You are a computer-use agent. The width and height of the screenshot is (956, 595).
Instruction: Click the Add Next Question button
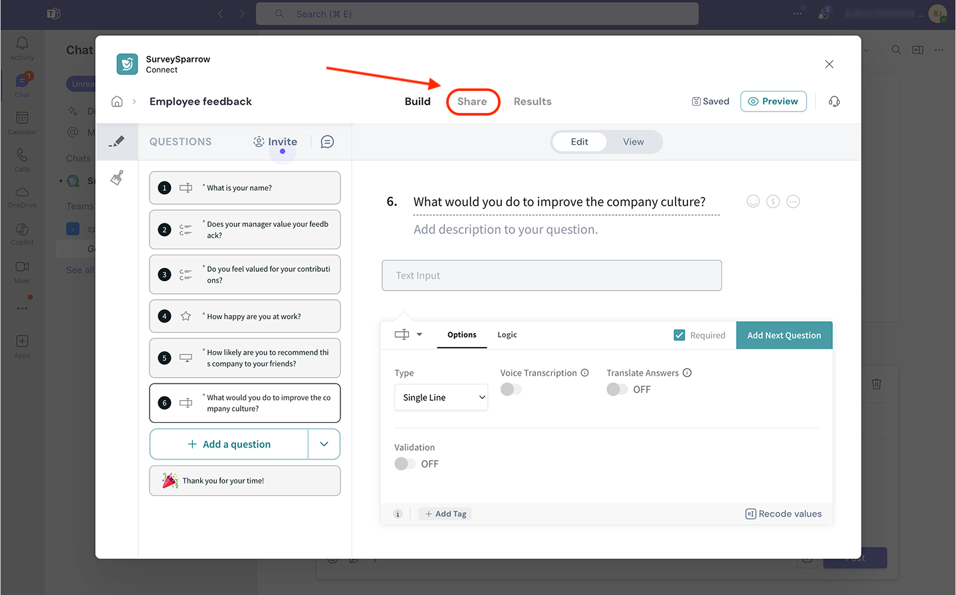(784, 336)
